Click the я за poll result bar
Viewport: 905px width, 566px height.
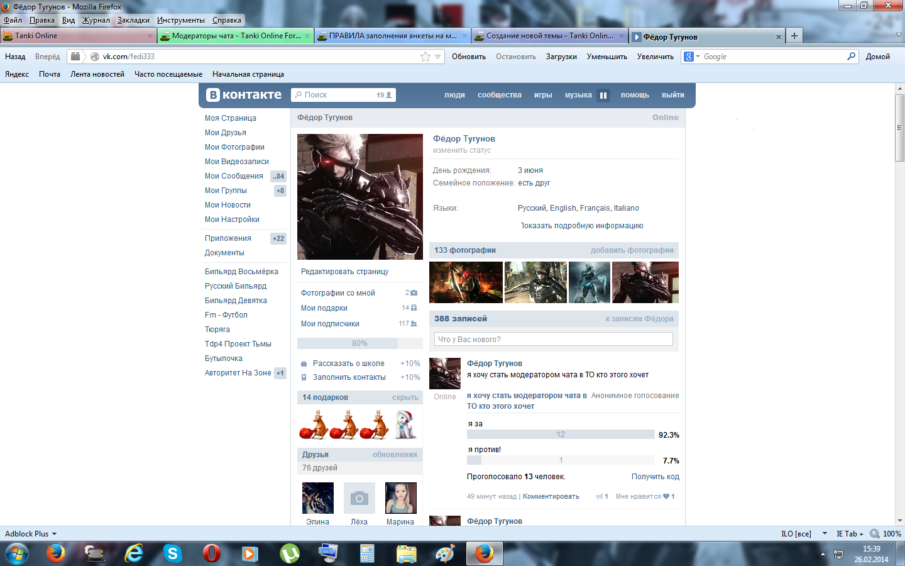coord(561,435)
